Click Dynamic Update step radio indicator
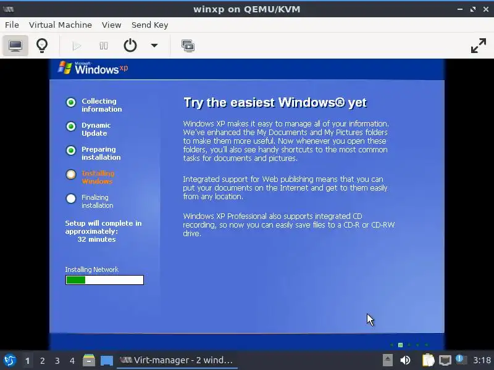The image size is (494, 370). point(71,126)
